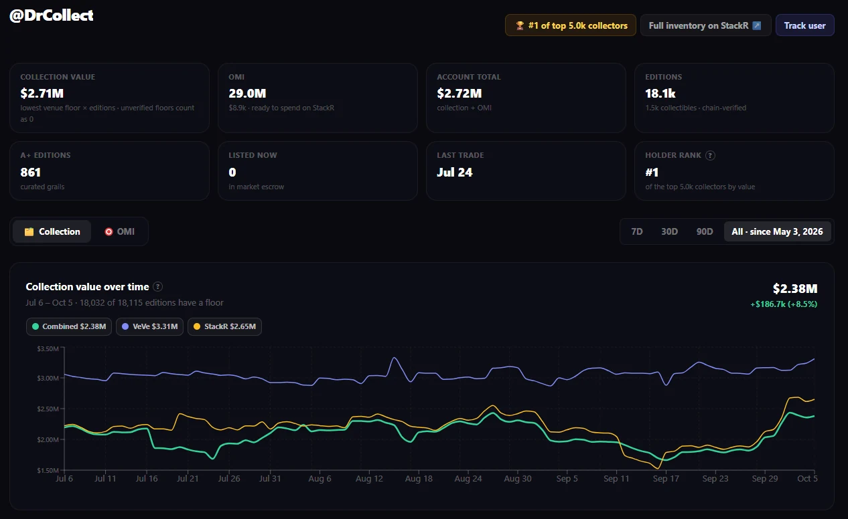The image size is (848, 519).
Task: Click the Collection Value $2.71M figure
Action: 42,93
